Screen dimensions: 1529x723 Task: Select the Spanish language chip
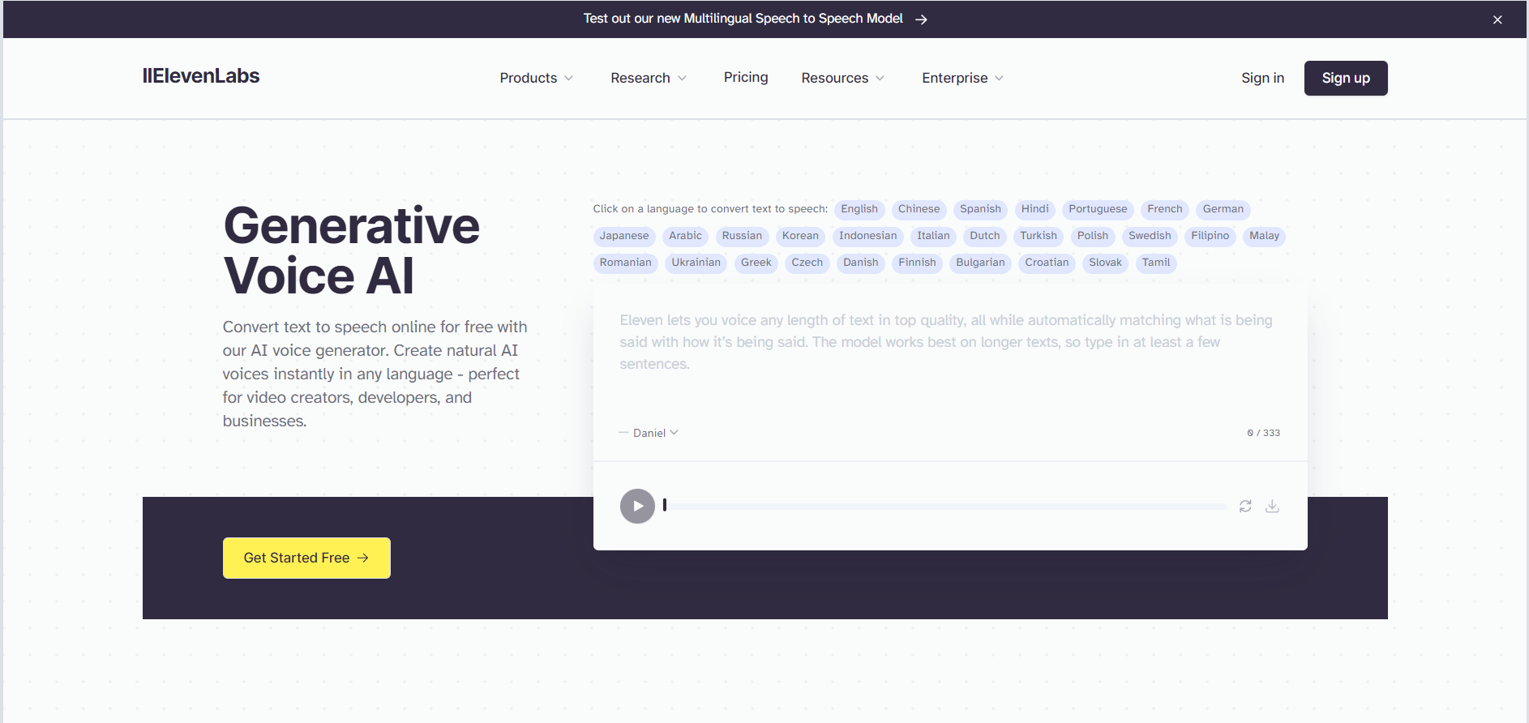(x=980, y=209)
